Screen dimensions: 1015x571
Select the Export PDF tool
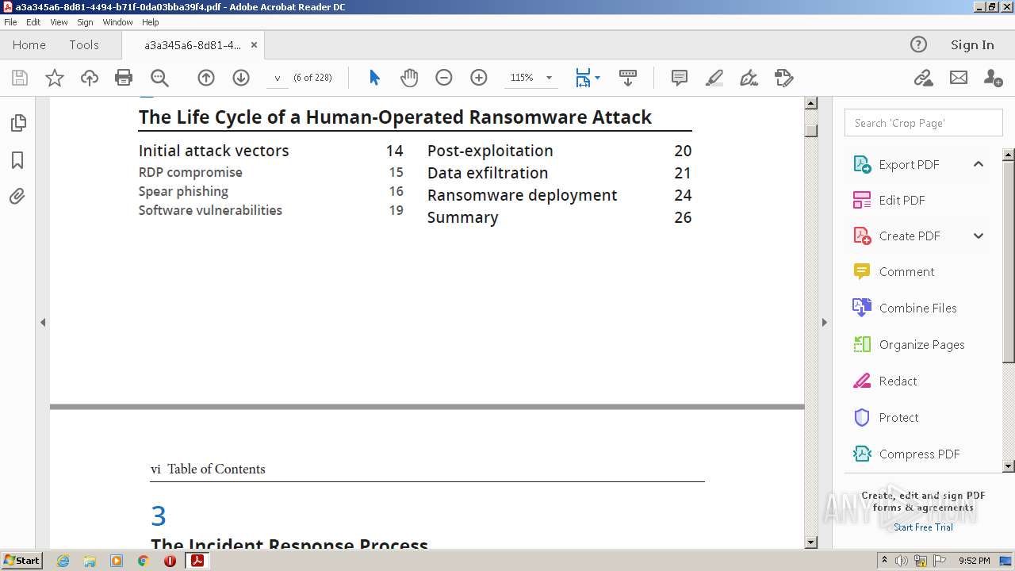(909, 164)
